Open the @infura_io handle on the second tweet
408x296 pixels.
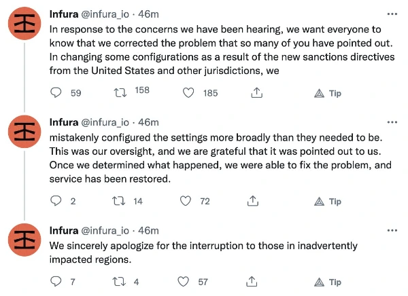(105, 122)
